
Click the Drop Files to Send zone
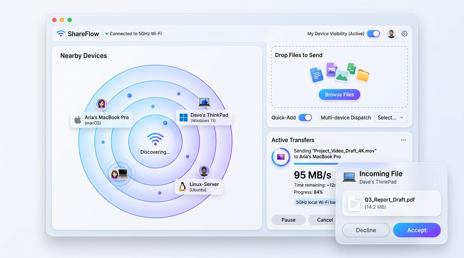(339, 77)
